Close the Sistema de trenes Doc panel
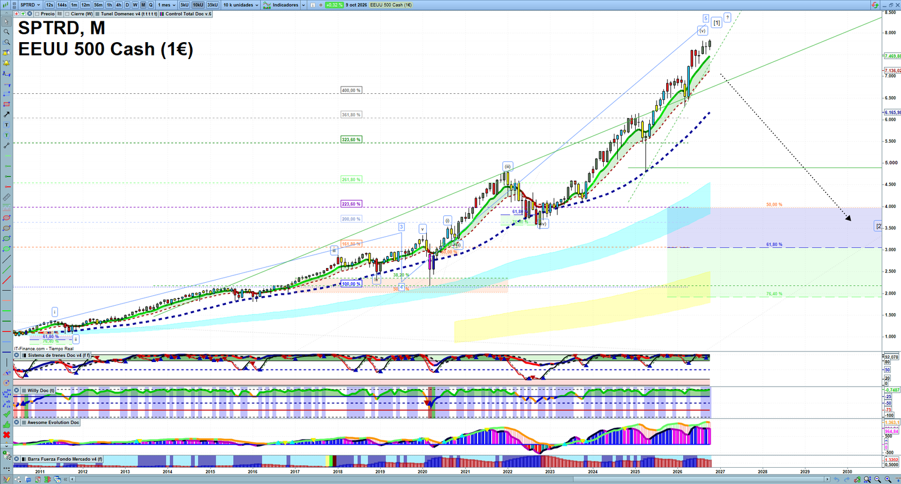 pyautogui.click(x=16, y=355)
